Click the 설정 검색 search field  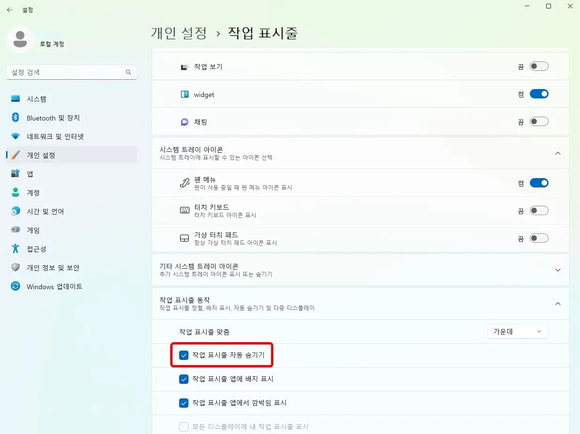70,72
